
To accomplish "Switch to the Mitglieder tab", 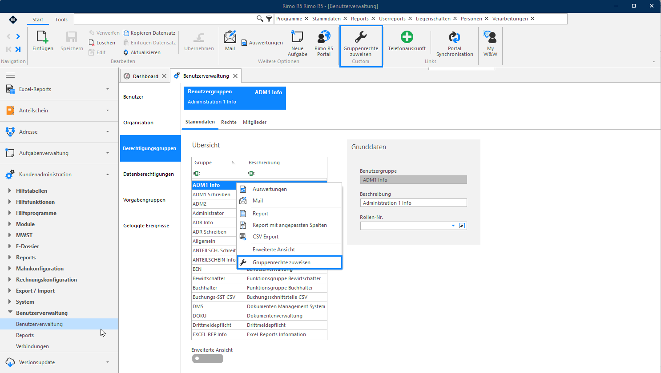I will click(254, 122).
